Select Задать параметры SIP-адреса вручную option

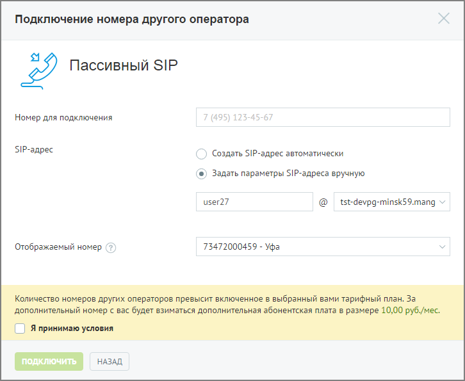[x=201, y=174]
